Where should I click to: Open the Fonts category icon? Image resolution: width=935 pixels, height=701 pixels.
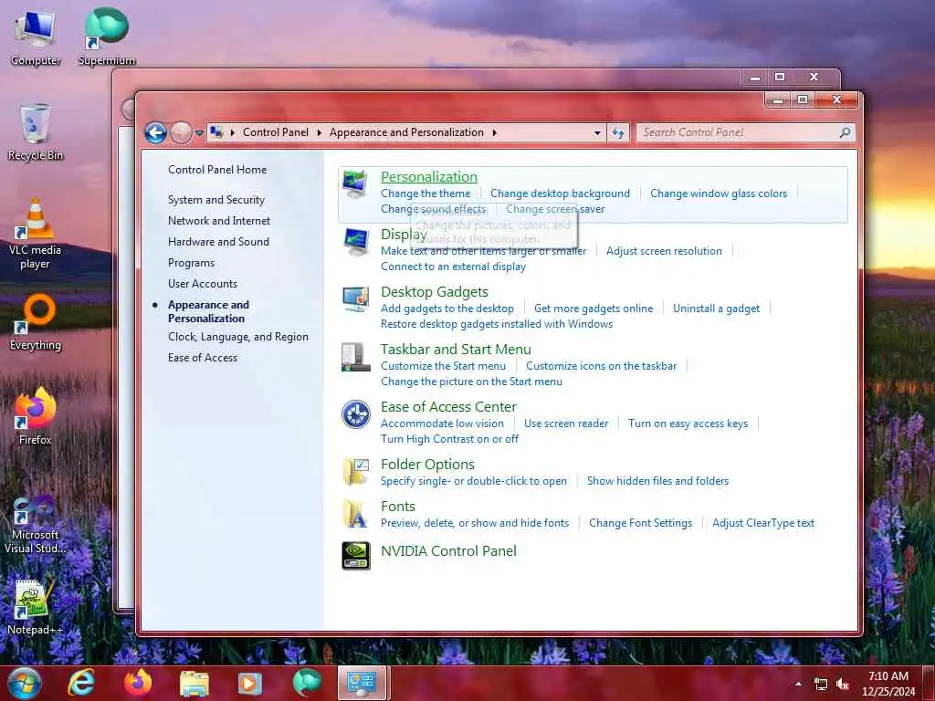point(355,514)
